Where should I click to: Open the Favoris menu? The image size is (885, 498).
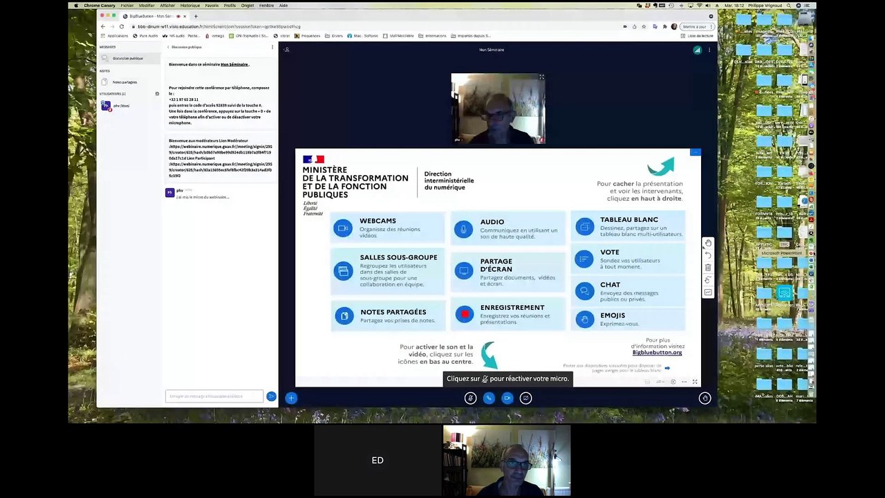[x=212, y=6]
